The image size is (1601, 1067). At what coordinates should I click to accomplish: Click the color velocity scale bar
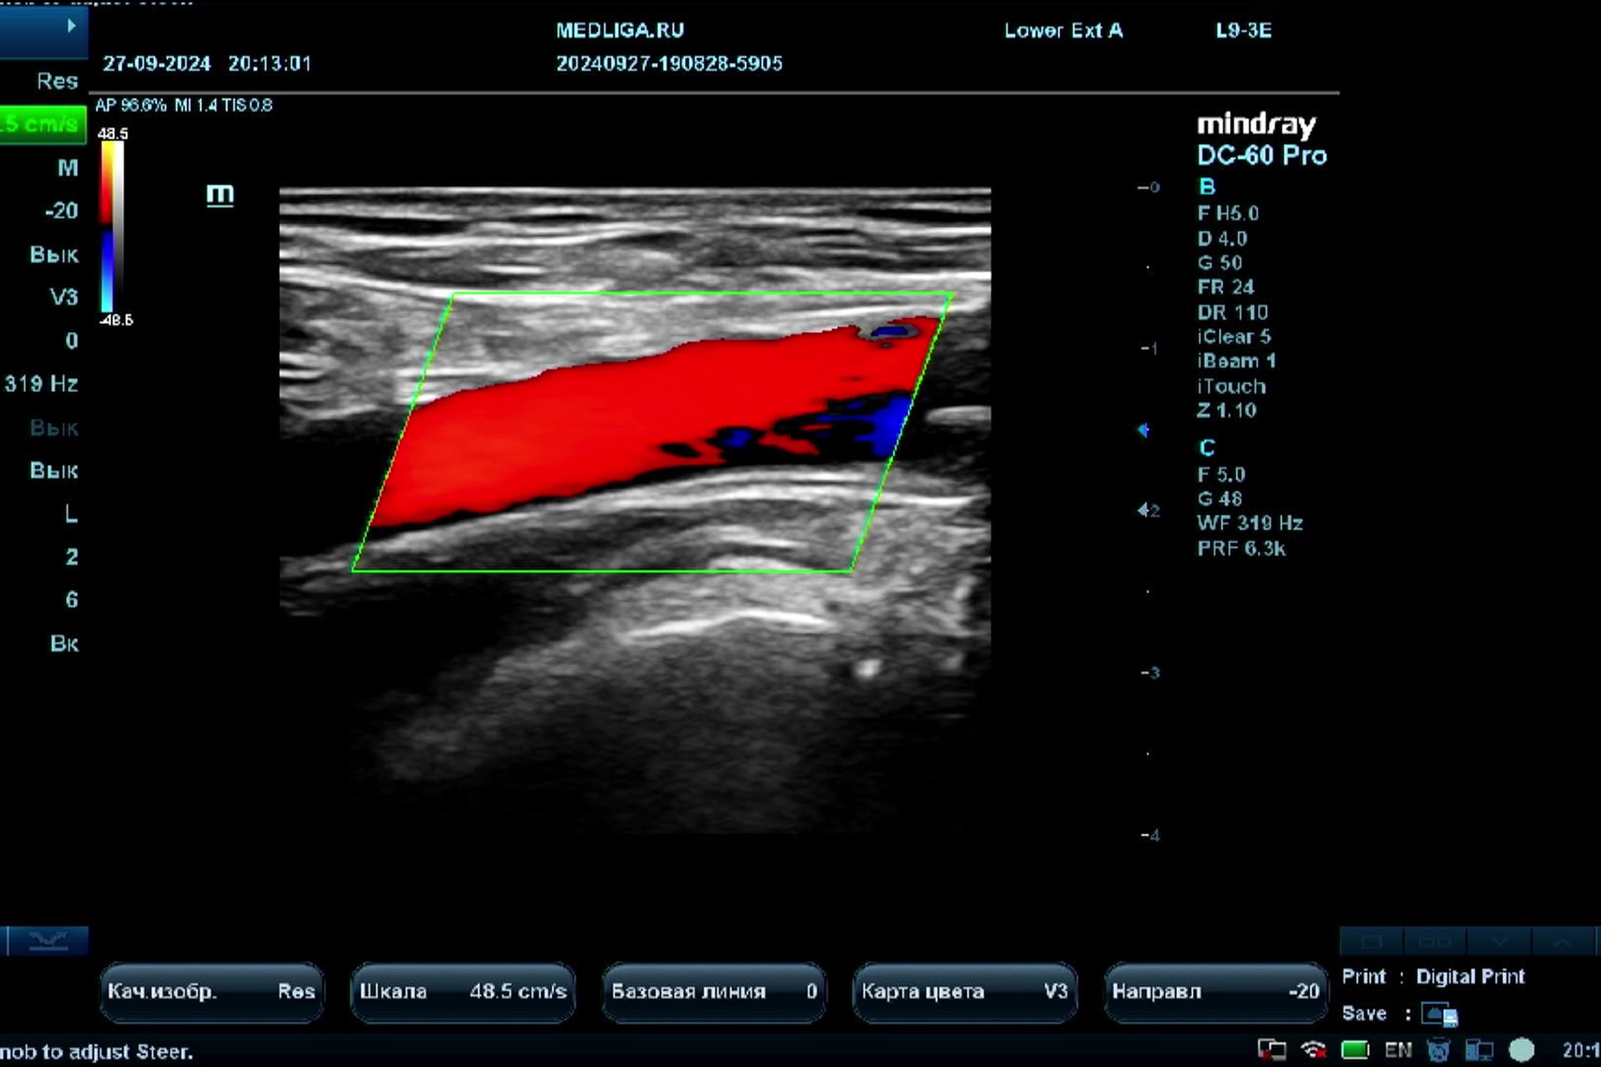(x=112, y=227)
